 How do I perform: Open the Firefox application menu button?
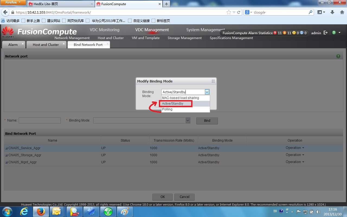[13, 2]
